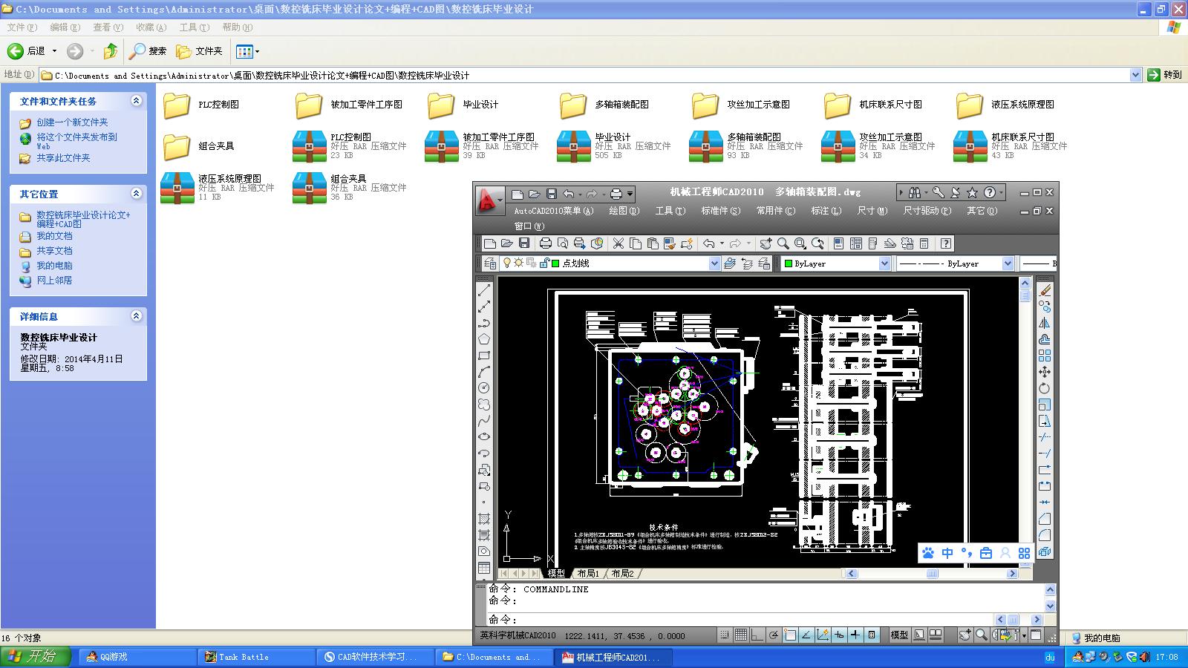Toggle grid display in the status bar
The image size is (1188, 668).
tap(740, 635)
